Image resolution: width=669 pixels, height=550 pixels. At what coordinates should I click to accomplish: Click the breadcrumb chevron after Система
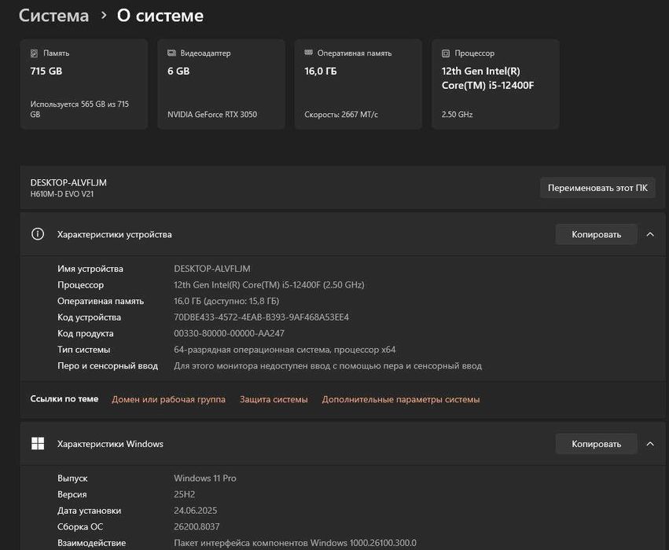point(104,16)
